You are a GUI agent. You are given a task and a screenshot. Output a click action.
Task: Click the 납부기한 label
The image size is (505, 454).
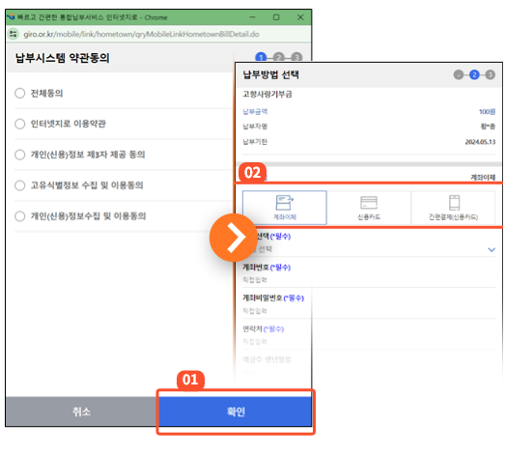(255, 142)
